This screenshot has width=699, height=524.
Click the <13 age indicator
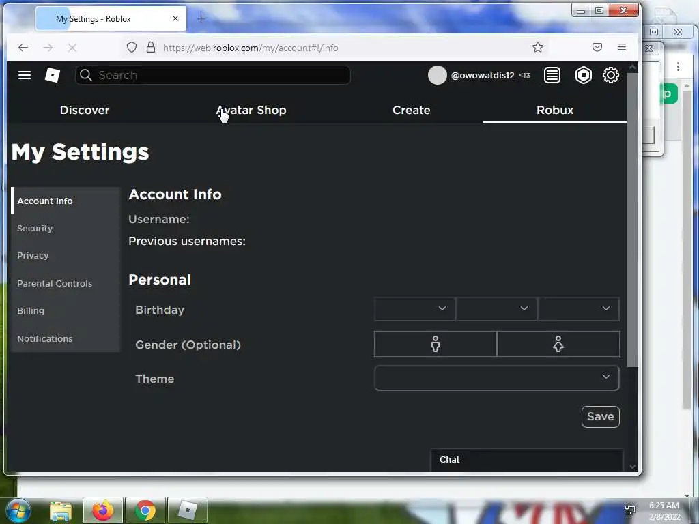click(524, 75)
